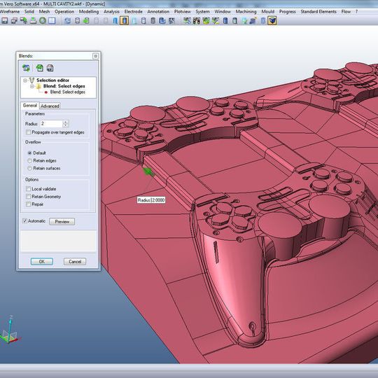
Task: Open the Operation menu
Action: (x=64, y=11)
